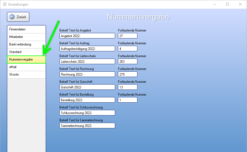This screenshot has height=152, width=247.
Task: Open the Mitarbeiter section
Action: 26,37
